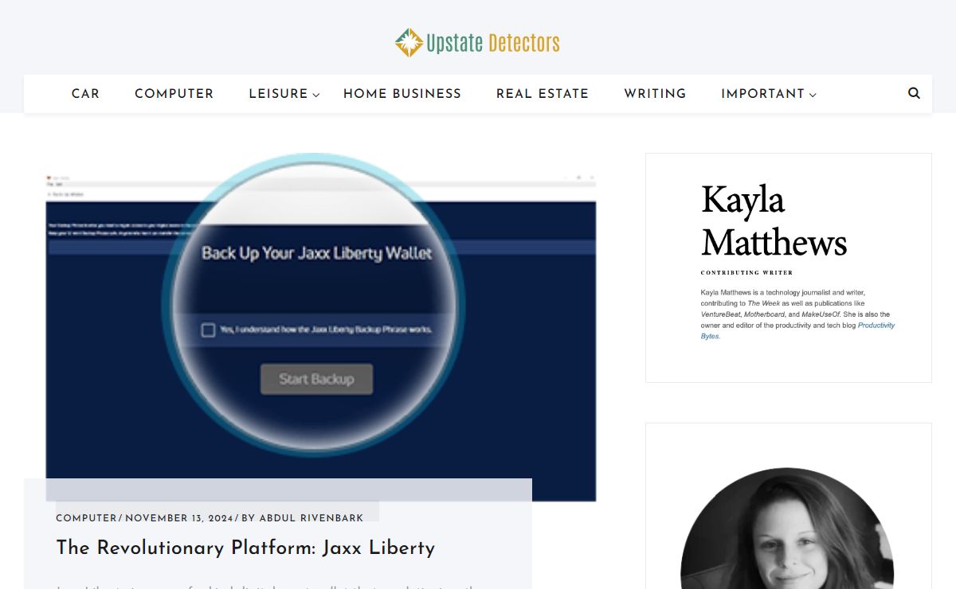Navigate to Real Estate section
956x589 pixels.
point(542,94)
